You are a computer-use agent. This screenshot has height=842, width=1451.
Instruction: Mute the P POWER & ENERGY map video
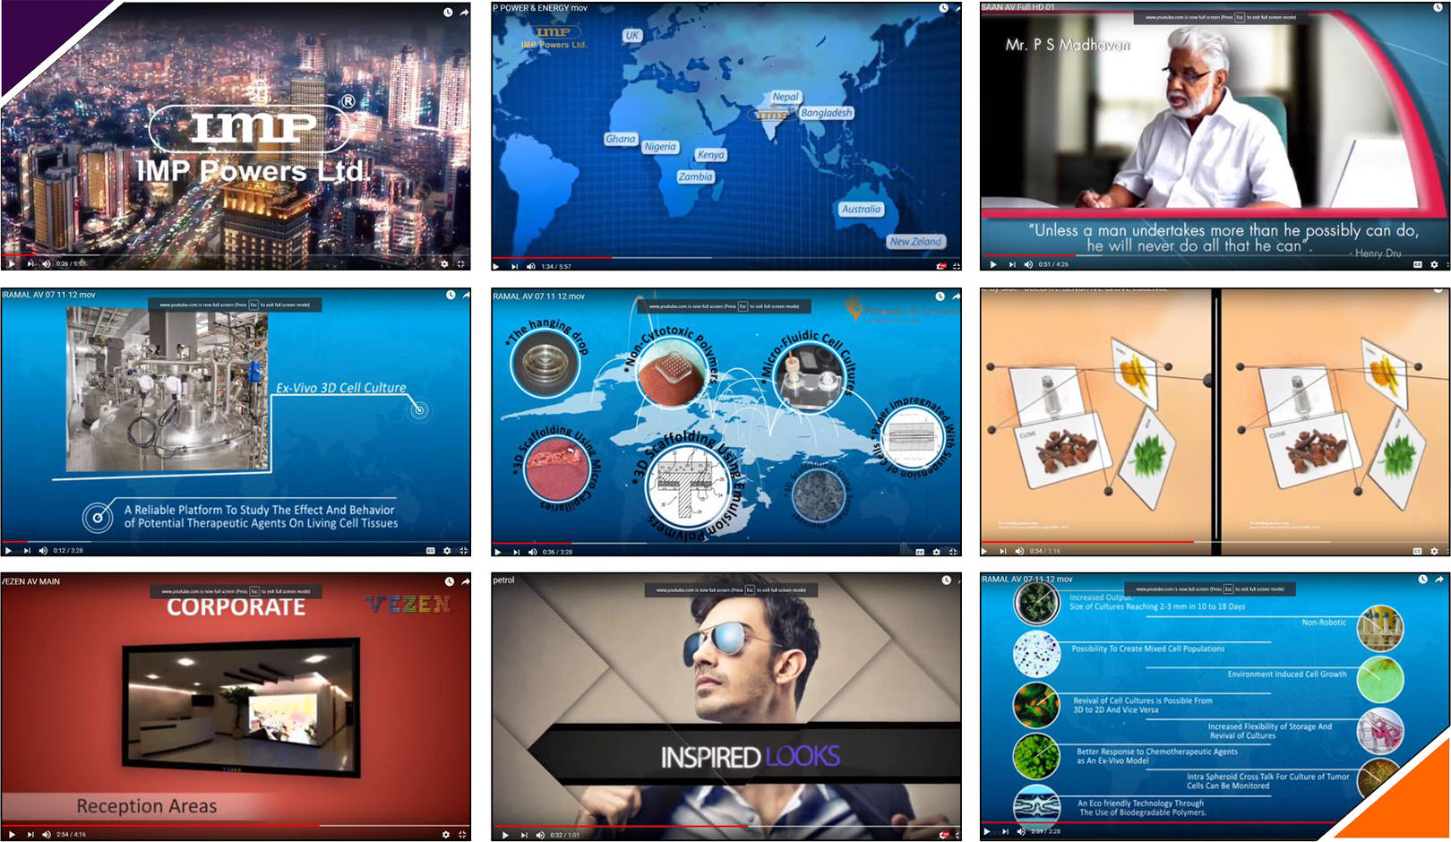[x=530, y=266]
